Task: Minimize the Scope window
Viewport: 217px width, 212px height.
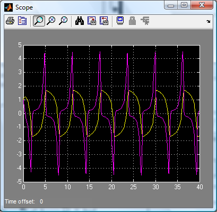Action: [171, 5]
